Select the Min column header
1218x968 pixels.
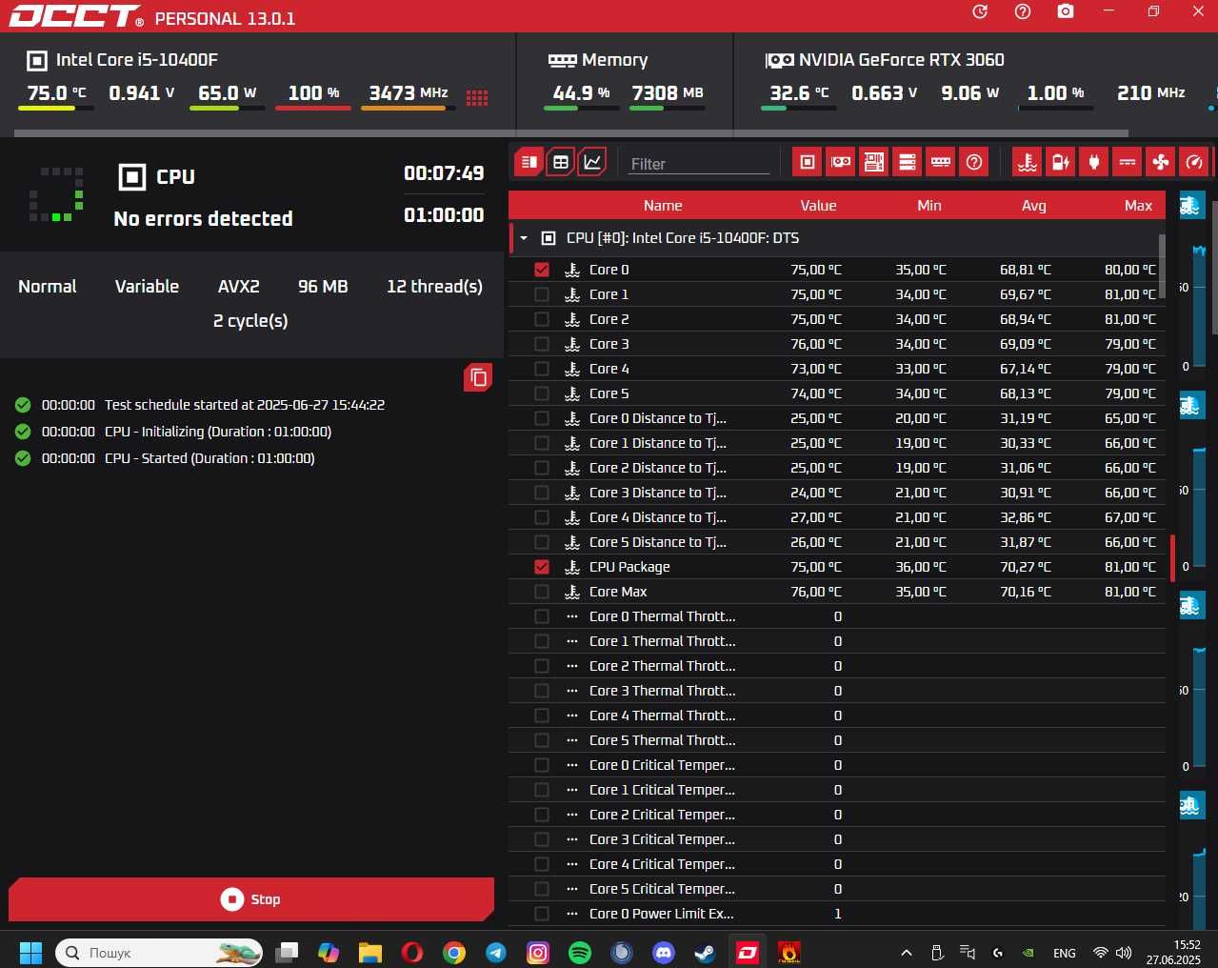[928, 206]
